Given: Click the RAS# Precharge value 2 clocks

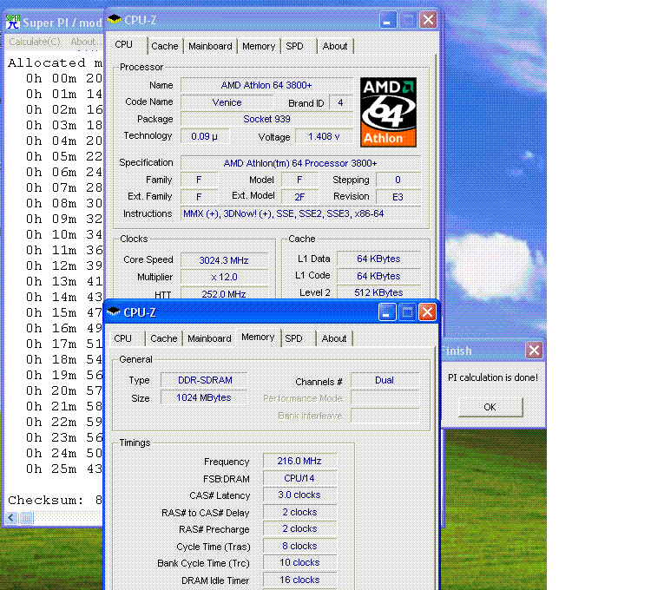Looking at the screenshot, I should tap(299, 528).
